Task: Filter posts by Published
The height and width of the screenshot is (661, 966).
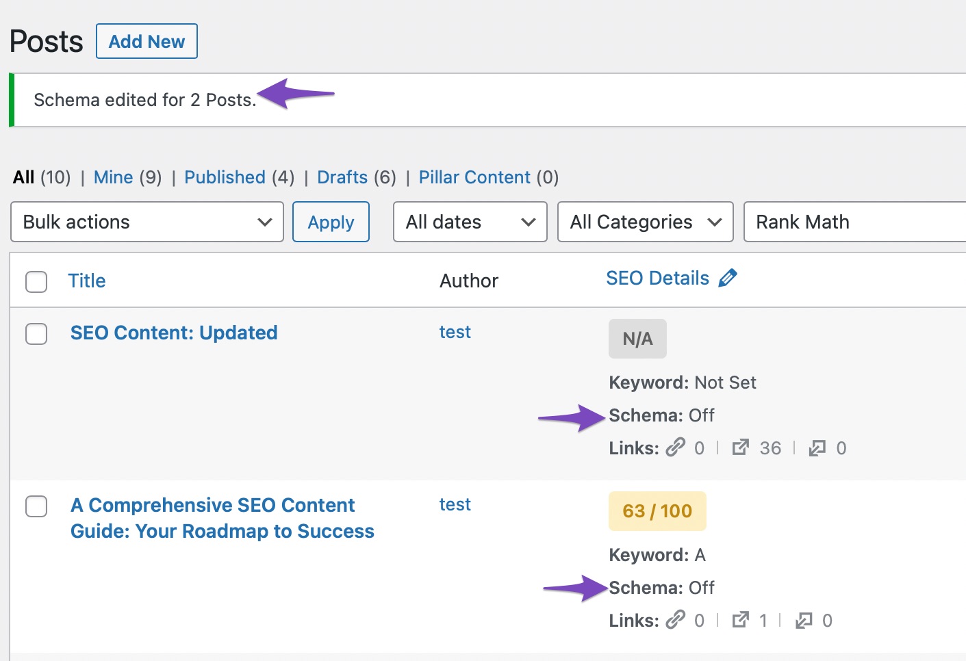Action: pos(225,177)
